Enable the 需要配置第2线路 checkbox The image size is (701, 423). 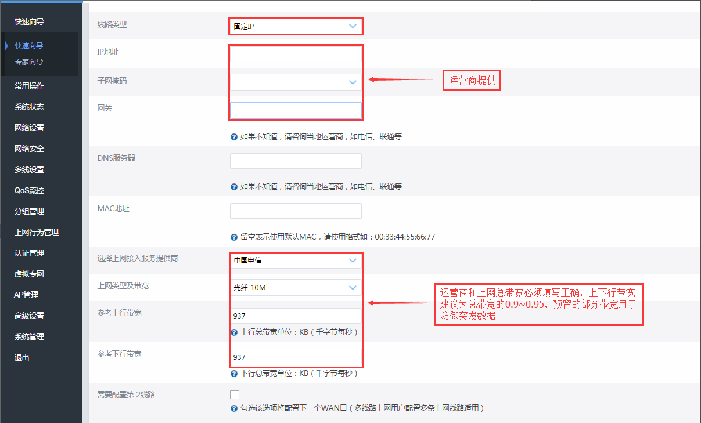pos(235,395)
